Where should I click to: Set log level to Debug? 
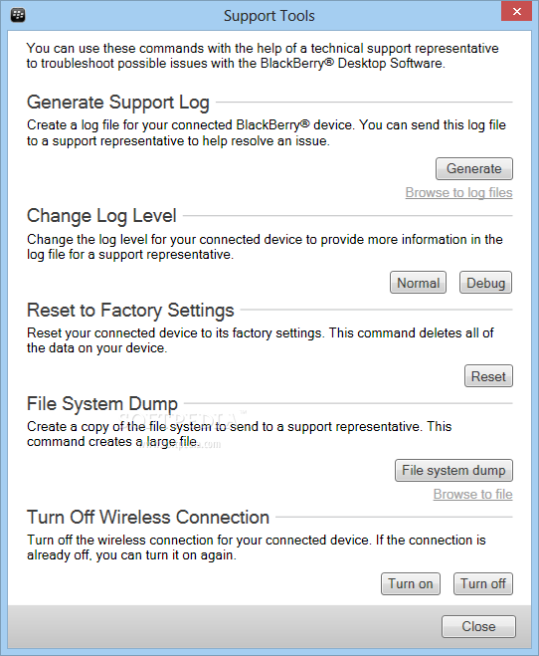[485, 283]
